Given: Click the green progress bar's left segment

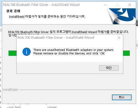Looking at the screenshot, I should 13,53.
